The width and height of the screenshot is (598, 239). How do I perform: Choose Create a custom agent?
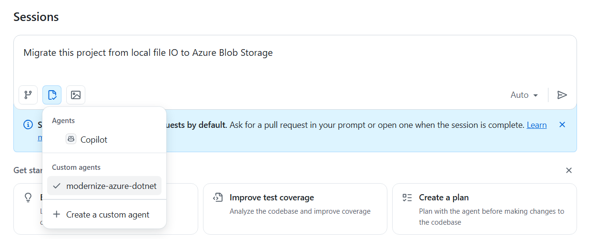[108, 215]
